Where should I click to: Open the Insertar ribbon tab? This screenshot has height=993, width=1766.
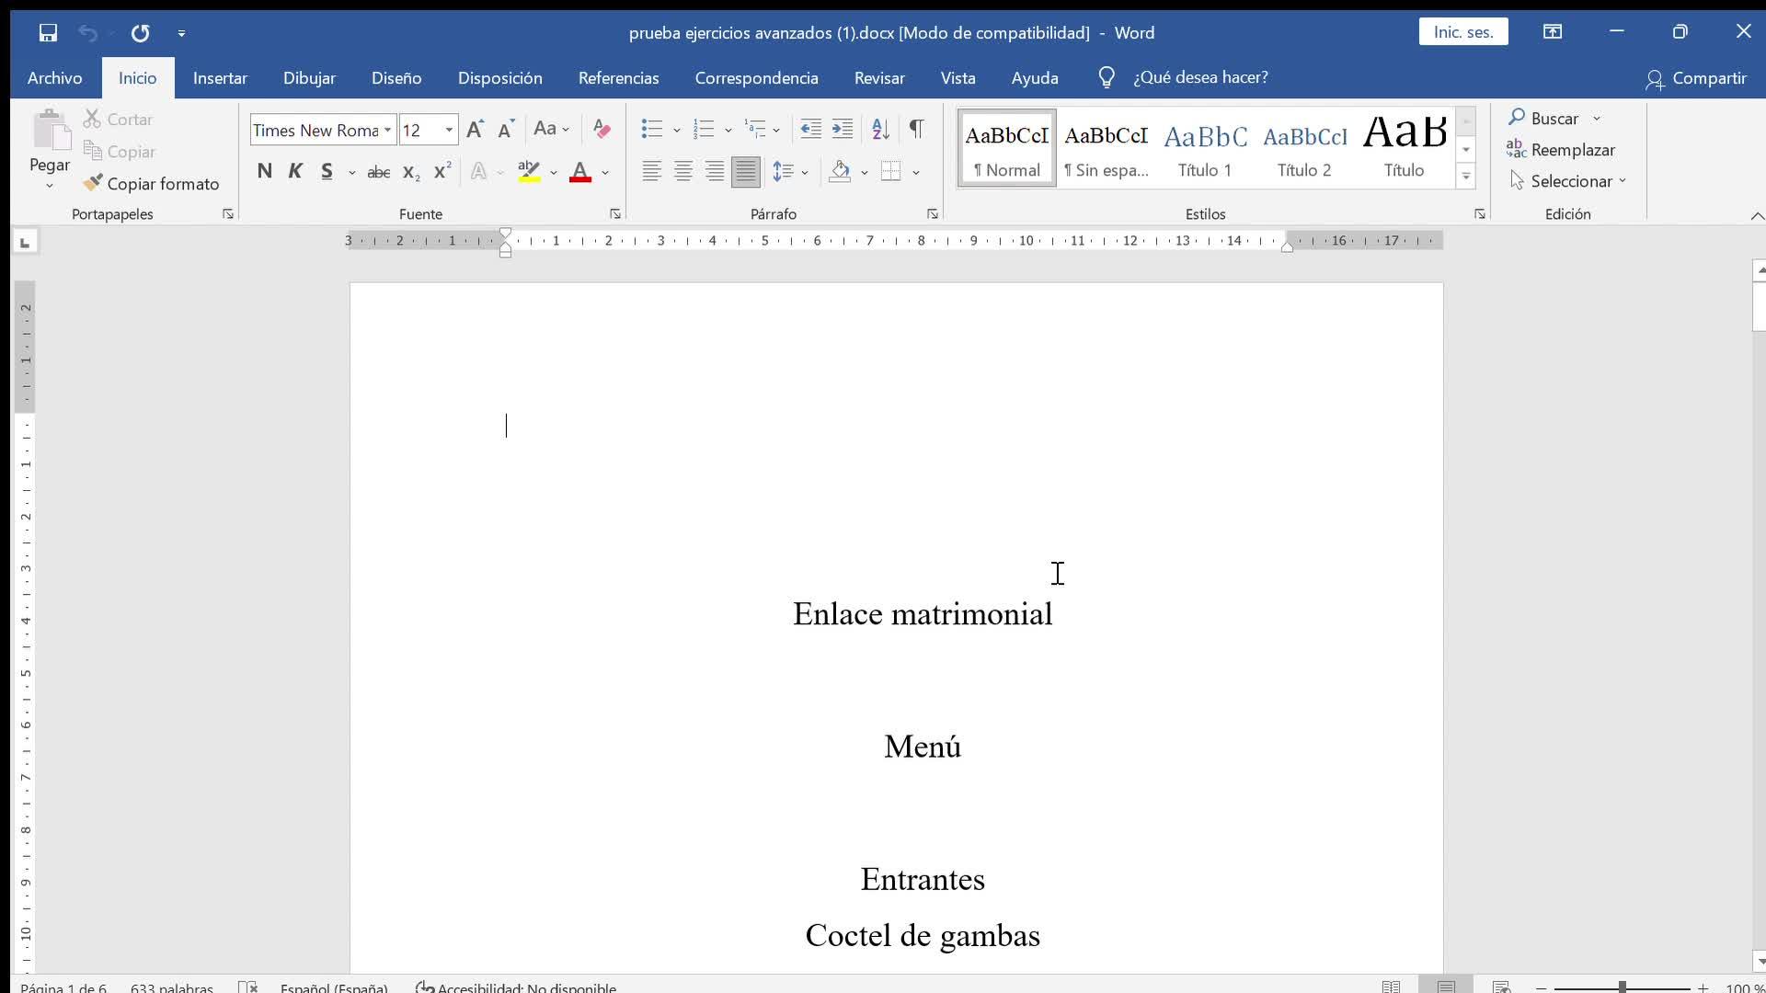220,78
